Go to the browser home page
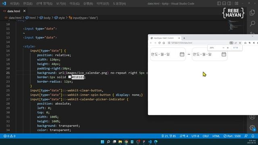 point(164,43)
